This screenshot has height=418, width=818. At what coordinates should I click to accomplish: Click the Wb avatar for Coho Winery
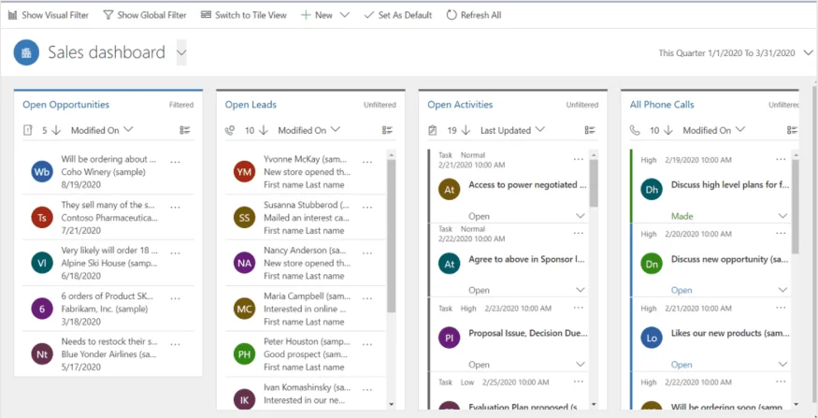[42, 172]
